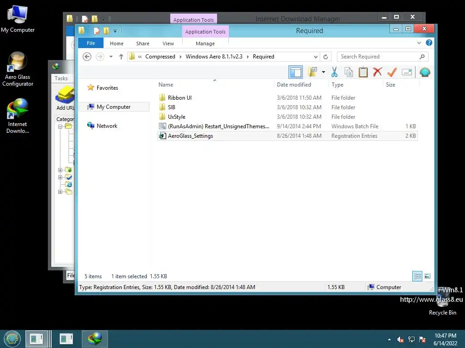The height and width of the screenshot is (348, 465).
Task: Click the Start button on taskbar
Action: (12, 339)
